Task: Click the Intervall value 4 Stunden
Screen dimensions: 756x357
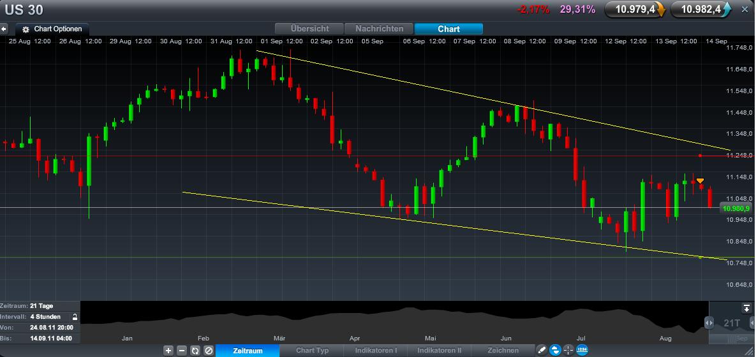Action: click(45, 317)
